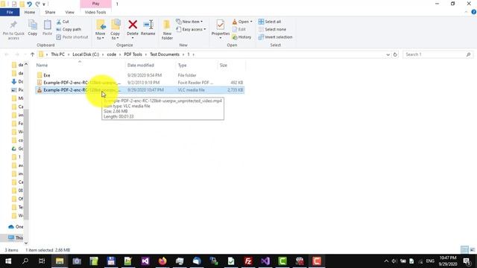Open file Properties

221,29
